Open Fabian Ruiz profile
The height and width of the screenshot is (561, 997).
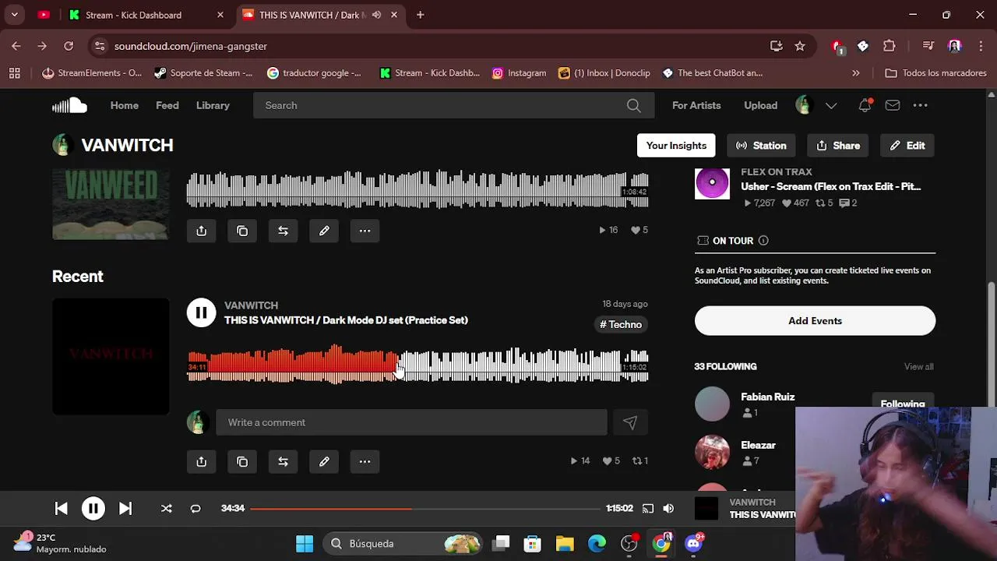click(767, 397)
